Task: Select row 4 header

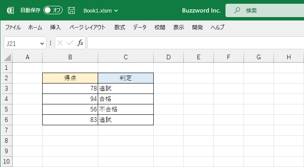Action: [6, 99]
